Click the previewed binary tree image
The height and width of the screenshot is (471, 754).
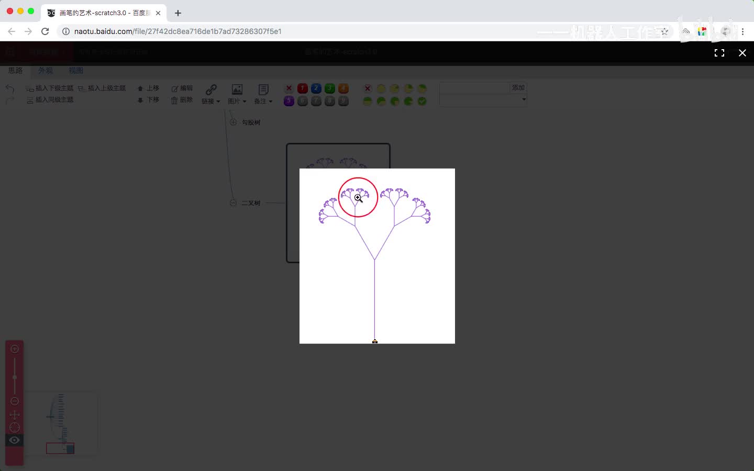coord(377,256)
